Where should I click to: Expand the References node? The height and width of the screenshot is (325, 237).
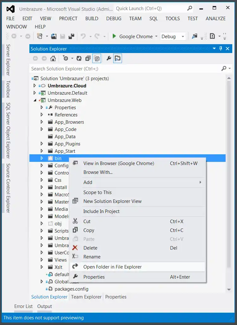(x=42, y=115)
